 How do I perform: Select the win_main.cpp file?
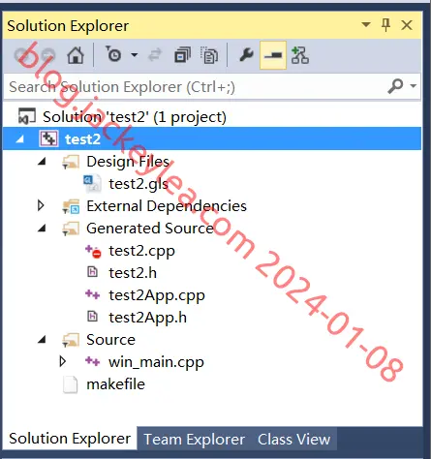pos(156,362)
